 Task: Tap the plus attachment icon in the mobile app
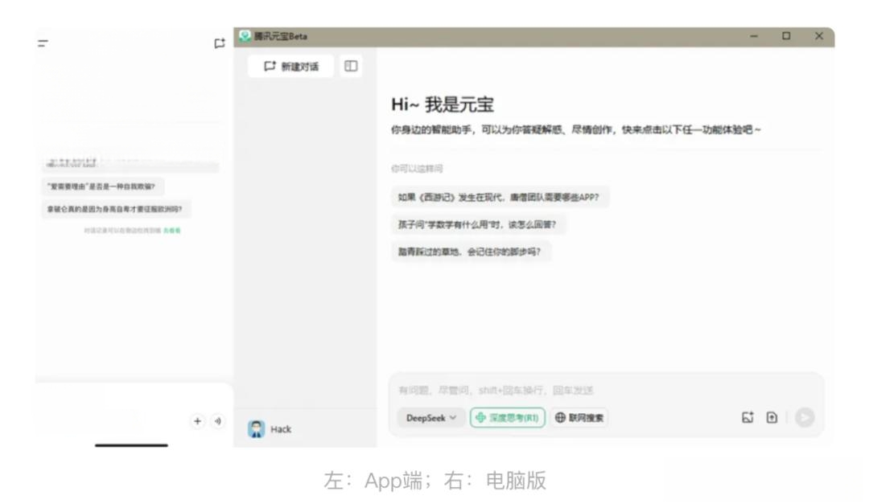point(197,421)
